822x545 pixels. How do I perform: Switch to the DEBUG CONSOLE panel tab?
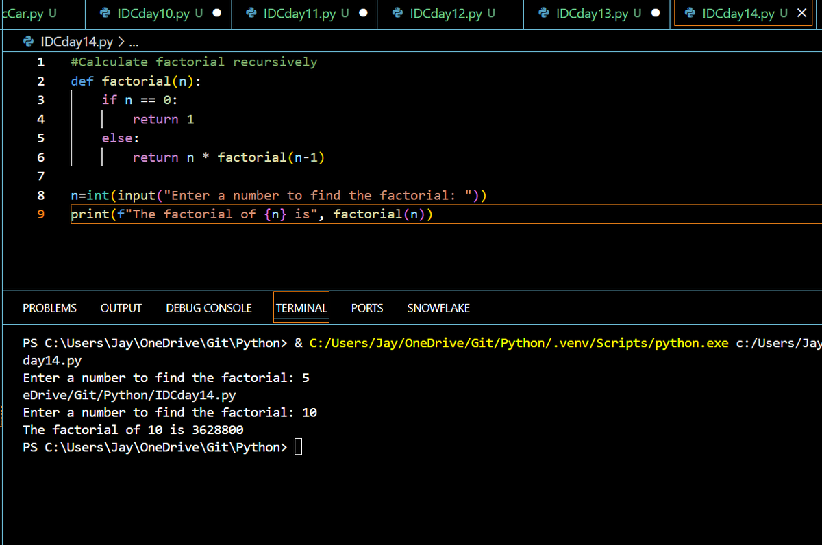pyautogui.click(x=209, y=308)
